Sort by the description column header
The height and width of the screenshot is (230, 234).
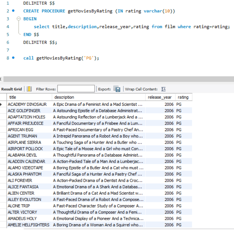coord(99,97)
